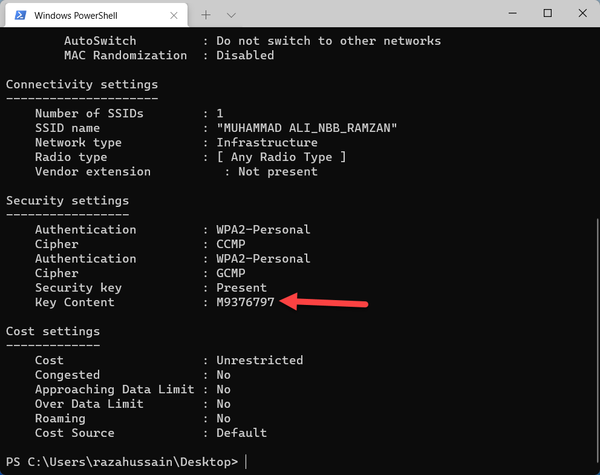The width and height of the screenshot is (600, 475).
Task: Click the Cost settings heading
Action: tap(53, 331)
